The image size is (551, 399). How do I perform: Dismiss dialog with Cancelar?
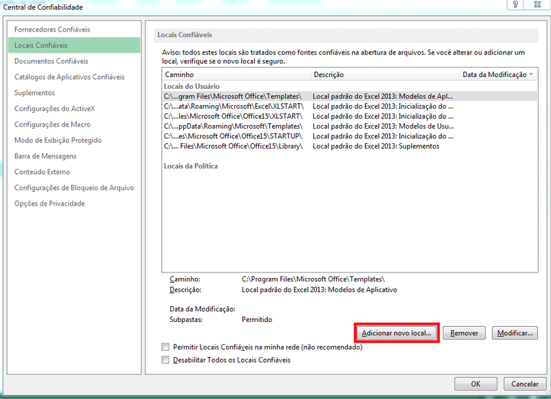525,383
